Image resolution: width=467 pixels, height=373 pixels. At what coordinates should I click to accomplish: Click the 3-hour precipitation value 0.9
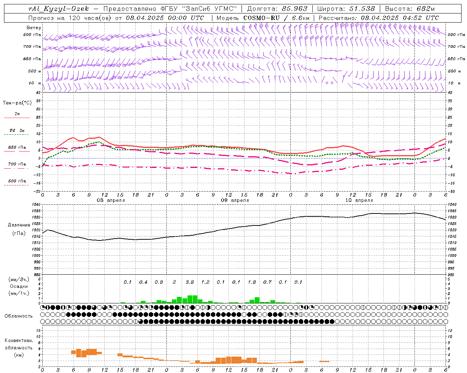[x=159, y=282]
